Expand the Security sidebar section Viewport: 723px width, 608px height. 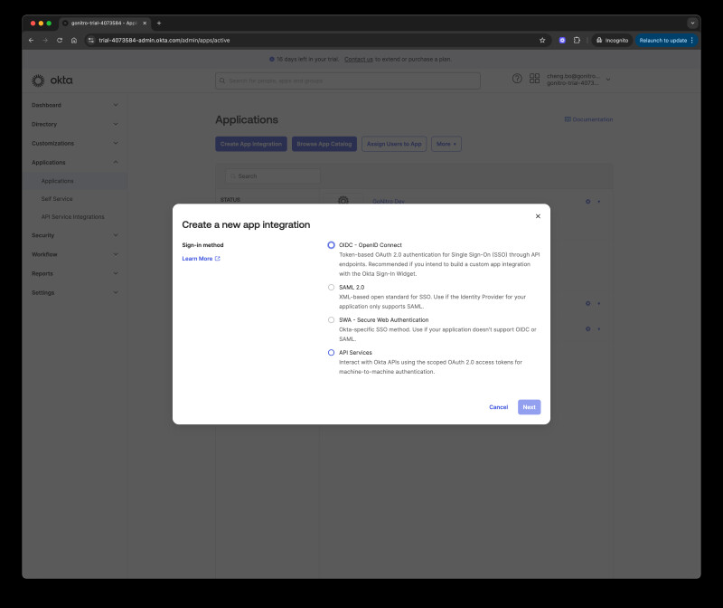coord(75,235)
